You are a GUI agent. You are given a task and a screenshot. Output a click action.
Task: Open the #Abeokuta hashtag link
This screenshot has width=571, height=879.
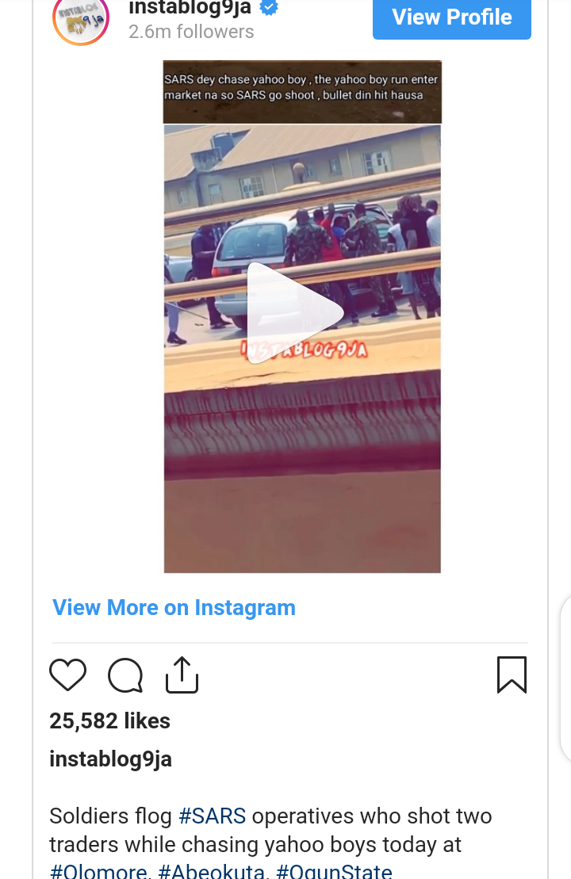[211, 870]
